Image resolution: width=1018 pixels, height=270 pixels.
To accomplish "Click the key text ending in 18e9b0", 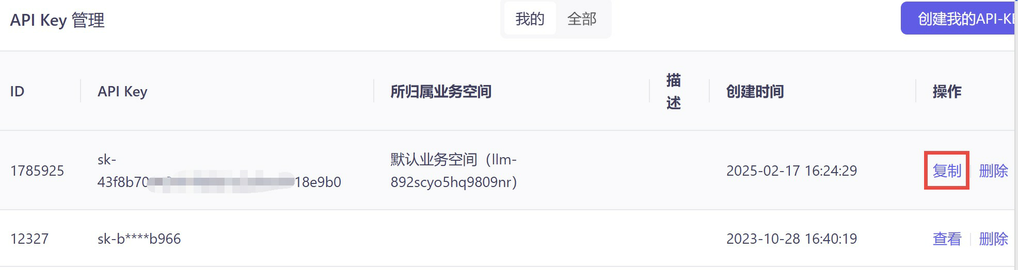I will click(x=219, y=171).
